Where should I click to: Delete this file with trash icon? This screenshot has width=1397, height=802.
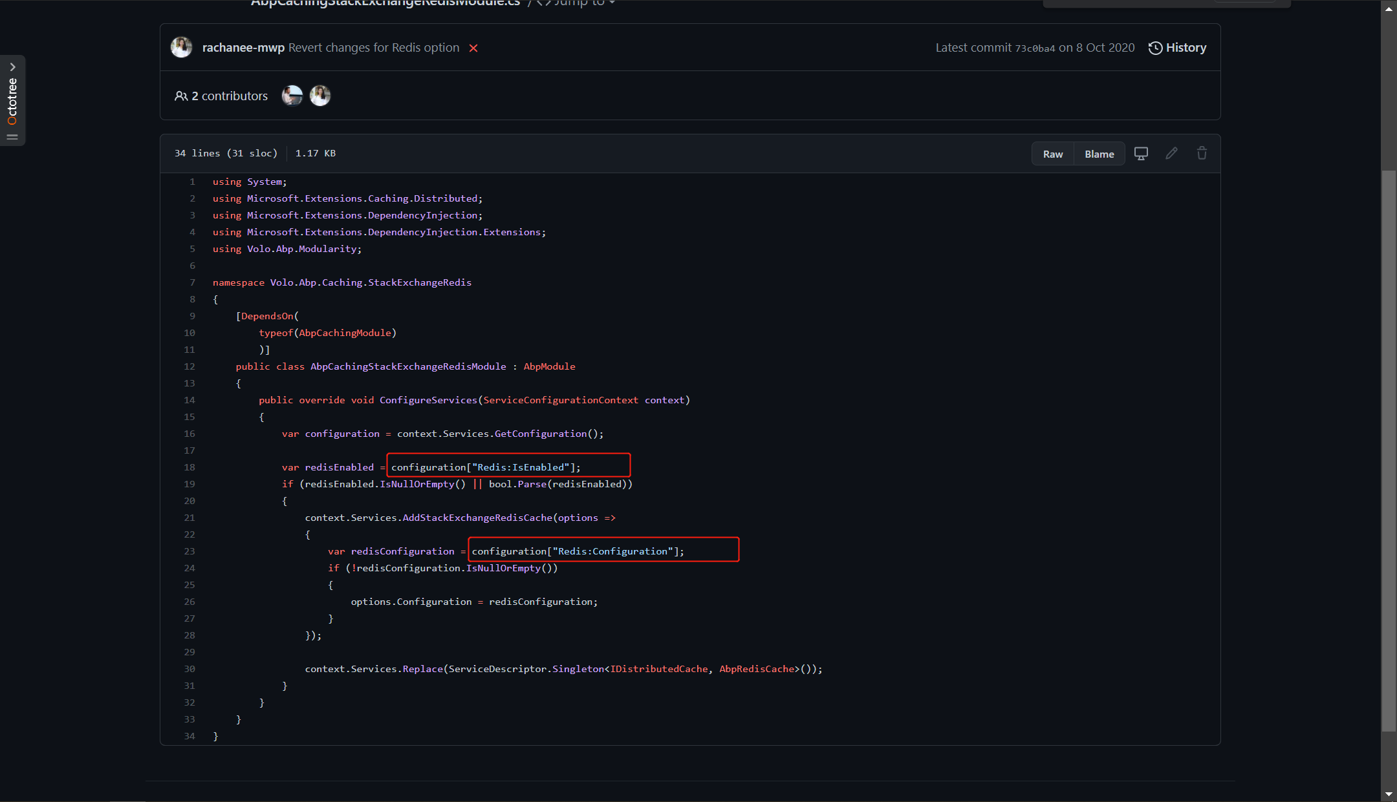click(1202, 154)
